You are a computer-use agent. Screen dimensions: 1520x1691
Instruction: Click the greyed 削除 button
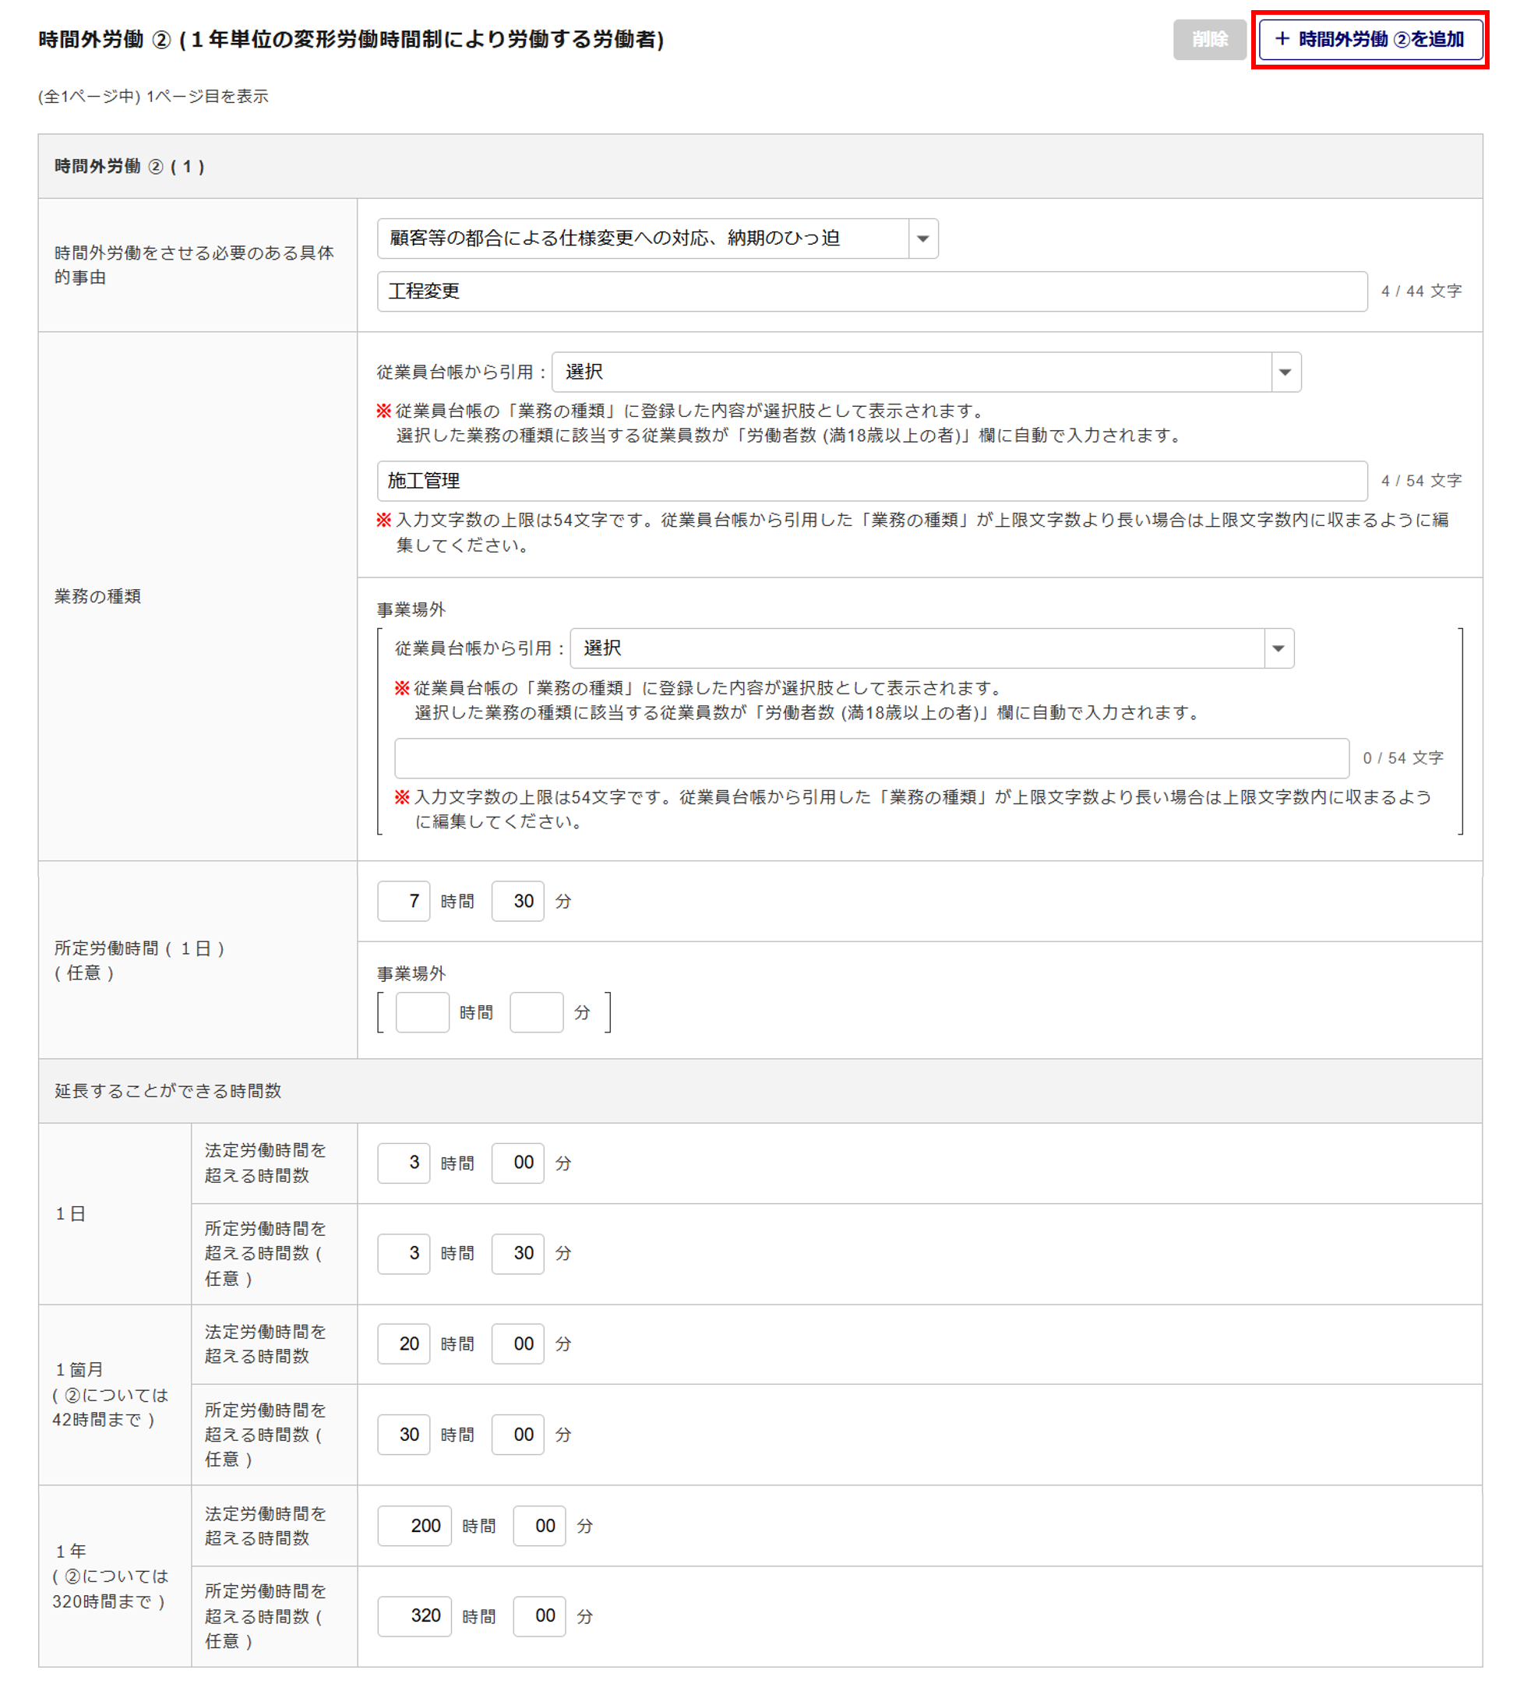coord(1208,39)
